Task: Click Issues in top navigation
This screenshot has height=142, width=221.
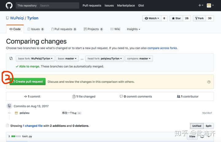Action: tap(109, 5)
